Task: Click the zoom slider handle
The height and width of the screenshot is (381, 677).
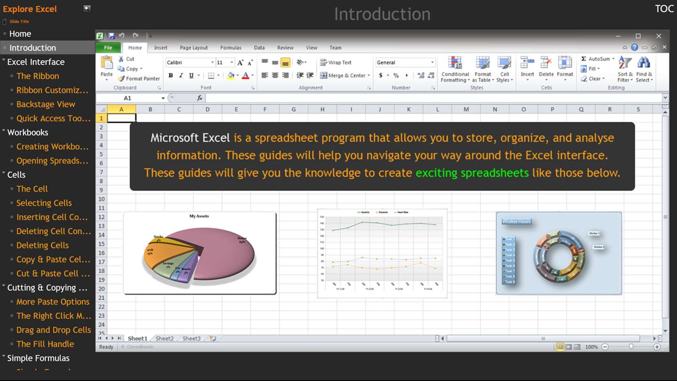Action: (x=631, y=347)
